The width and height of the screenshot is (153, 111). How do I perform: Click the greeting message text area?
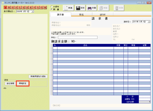tap(81, 31)
